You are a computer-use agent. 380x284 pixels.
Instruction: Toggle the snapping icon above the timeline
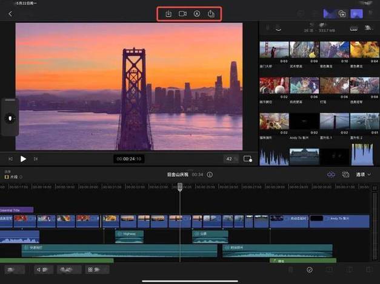click(x=331, y=174)
